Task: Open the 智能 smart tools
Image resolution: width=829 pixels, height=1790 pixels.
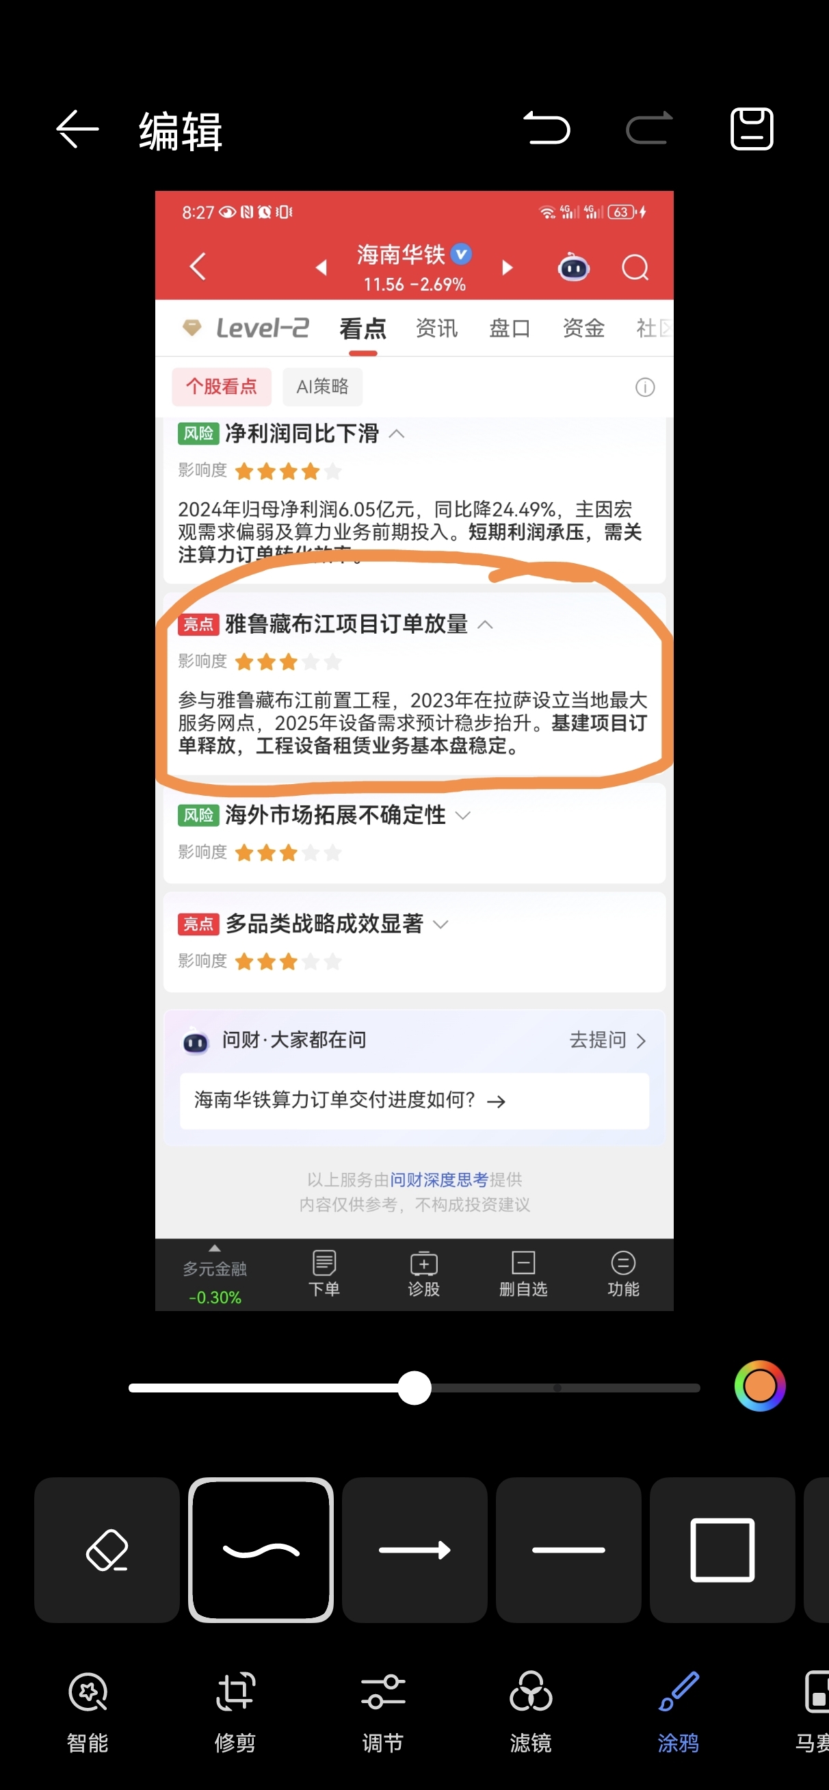Action: click(x=88, y=1711)
